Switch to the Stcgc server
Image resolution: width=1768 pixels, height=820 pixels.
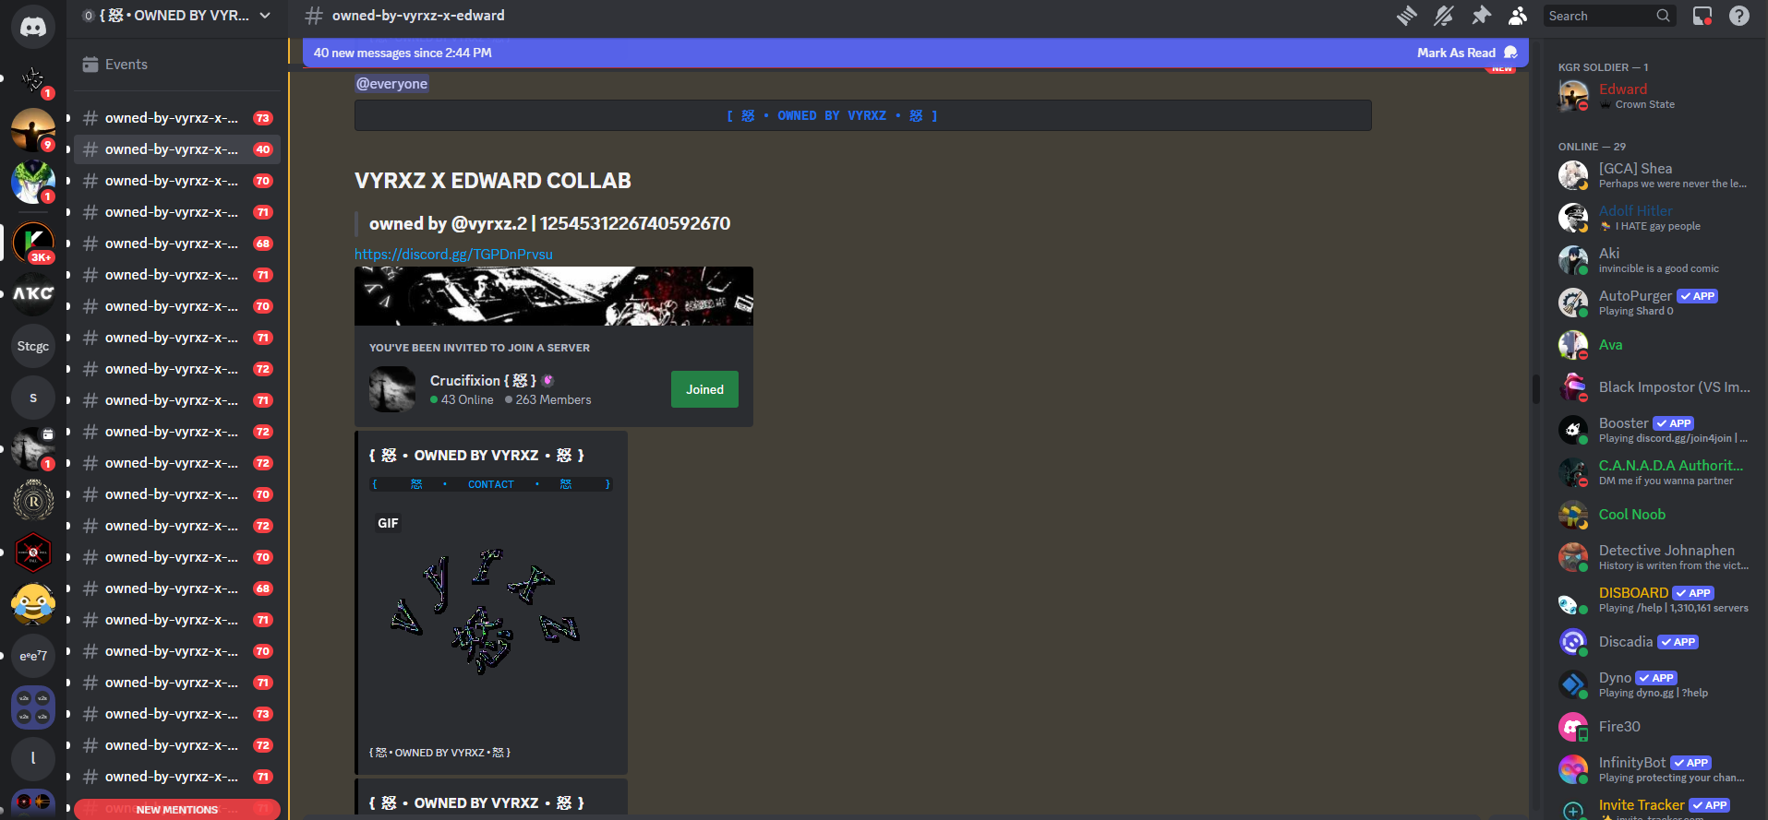(33, 347)
